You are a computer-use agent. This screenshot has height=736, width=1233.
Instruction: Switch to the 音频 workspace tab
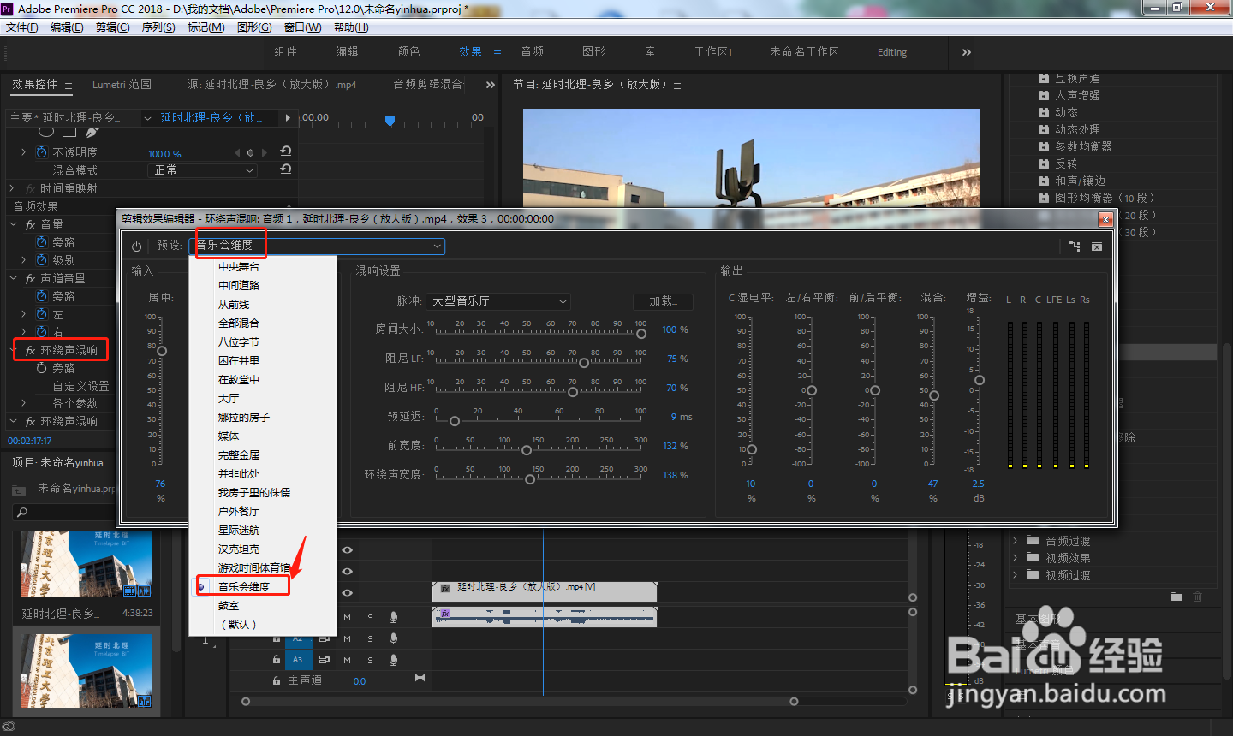click(533, 52)
